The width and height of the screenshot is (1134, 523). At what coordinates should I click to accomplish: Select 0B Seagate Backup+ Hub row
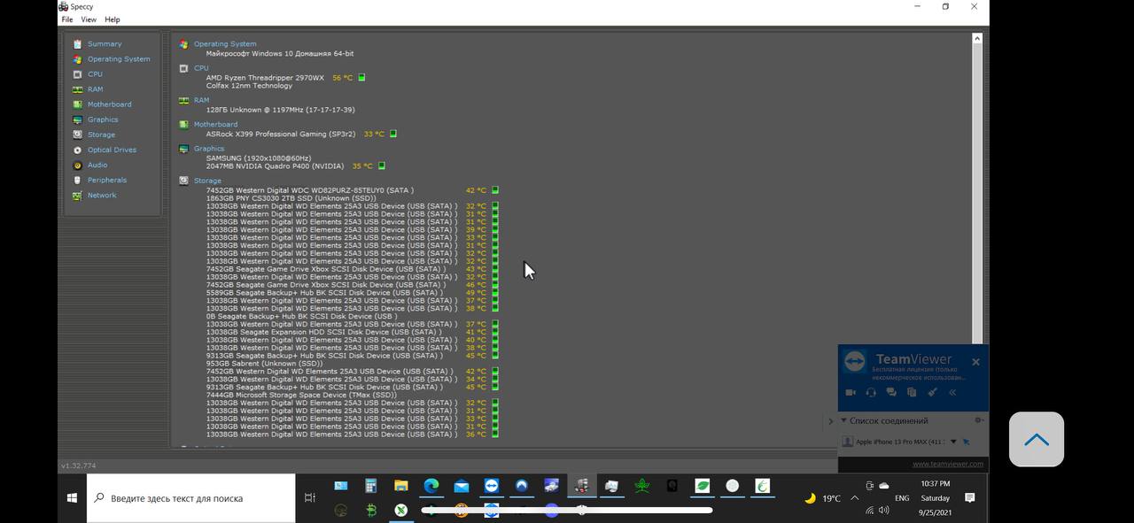[301, 316]
